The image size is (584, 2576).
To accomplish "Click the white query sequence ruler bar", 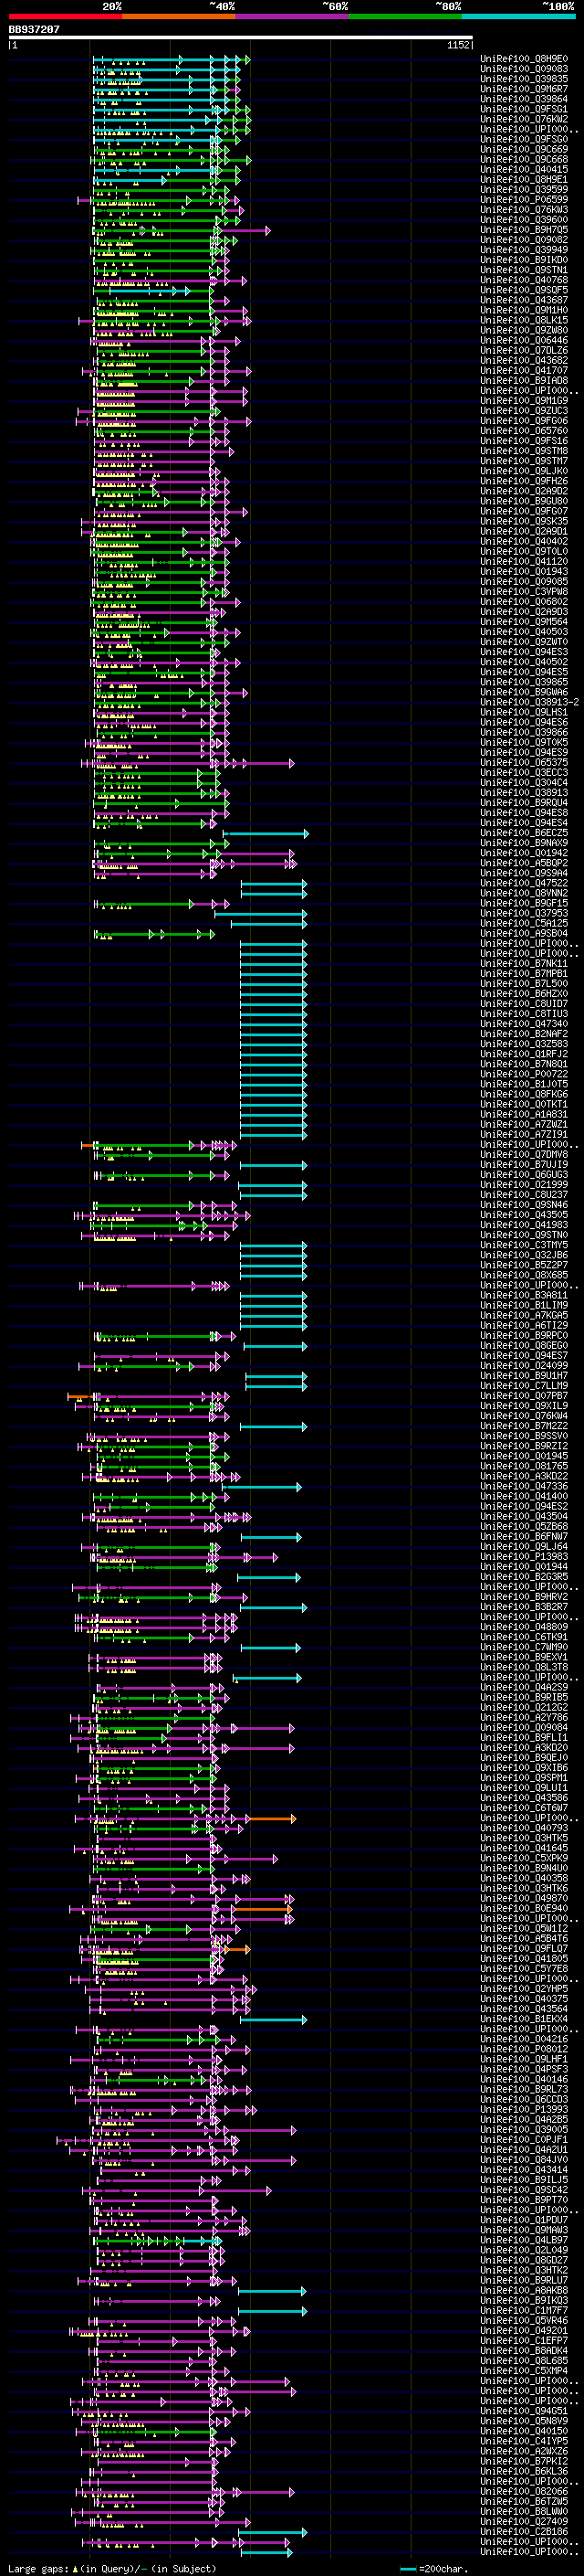I will pyautogui.click(x=240, y=37).
